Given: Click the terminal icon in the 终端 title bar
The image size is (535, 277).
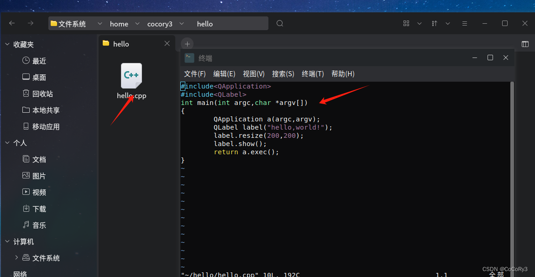Looking at the screenshot, I should click(189, 57).
